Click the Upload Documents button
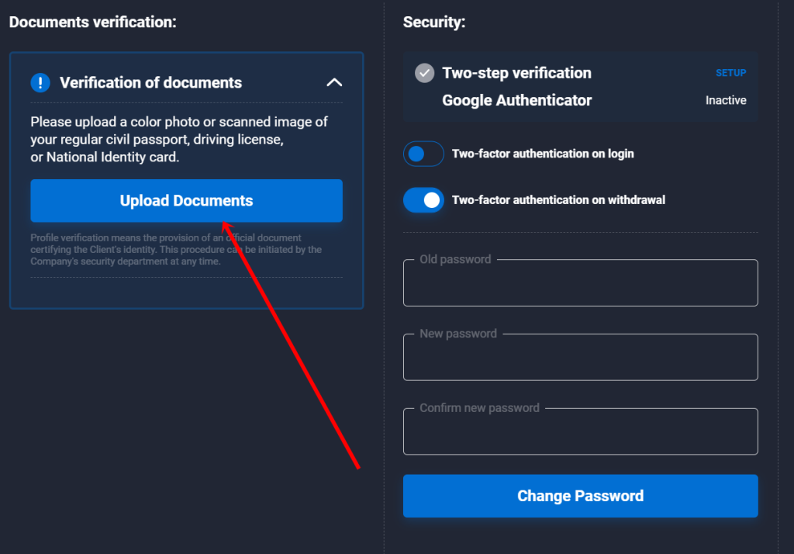The width and height of the screenshot is (794, 554). coord(186,200)
